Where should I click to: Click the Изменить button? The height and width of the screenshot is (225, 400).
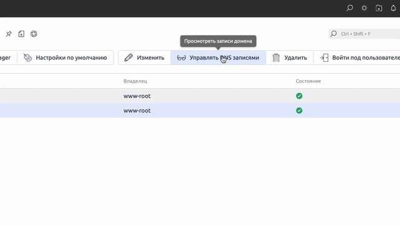click(144, 57)
